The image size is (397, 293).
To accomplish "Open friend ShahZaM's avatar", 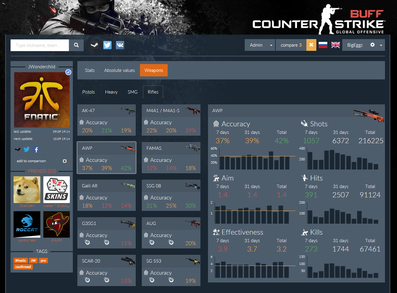I will point(27,189).
